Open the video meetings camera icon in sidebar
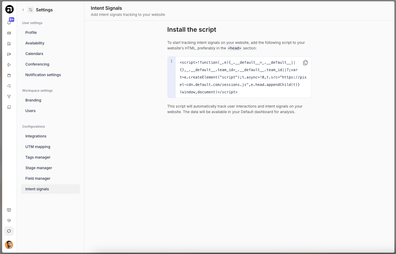Viewport: 396px width, 254px height. (9, 54)
